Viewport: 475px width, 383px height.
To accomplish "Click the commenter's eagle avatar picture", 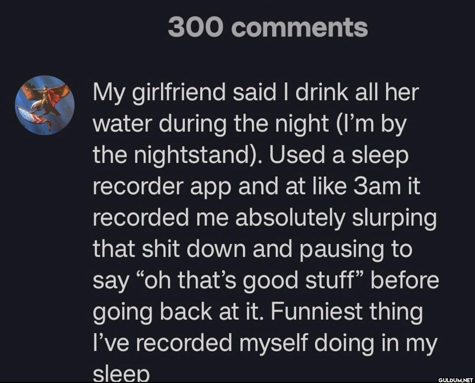I will click(x=45, y=105).
